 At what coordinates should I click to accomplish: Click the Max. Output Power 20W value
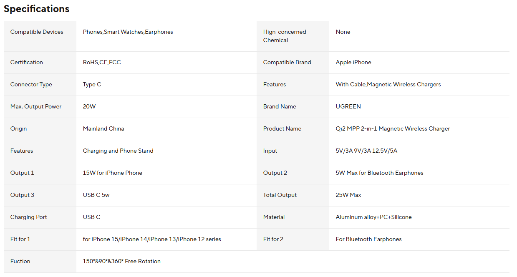pos(89,106)
